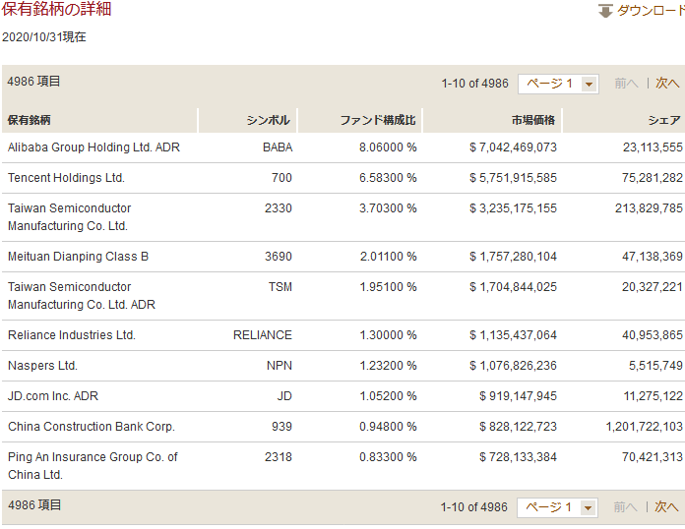Click Taiwan Semiconductor row with symbol 2330
685x529 pixels.
[x=343, y=217]
